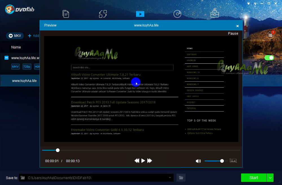
Task: Click the Save to path field
Action: 96,178
